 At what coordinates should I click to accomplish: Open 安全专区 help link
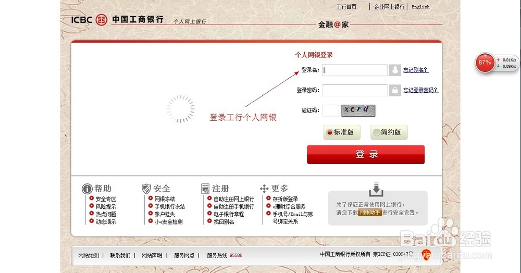(106, 199)
